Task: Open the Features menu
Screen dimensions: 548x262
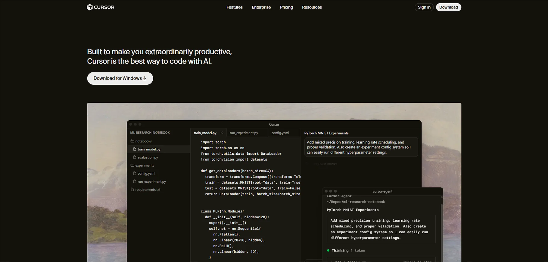Action: (234, 7)
